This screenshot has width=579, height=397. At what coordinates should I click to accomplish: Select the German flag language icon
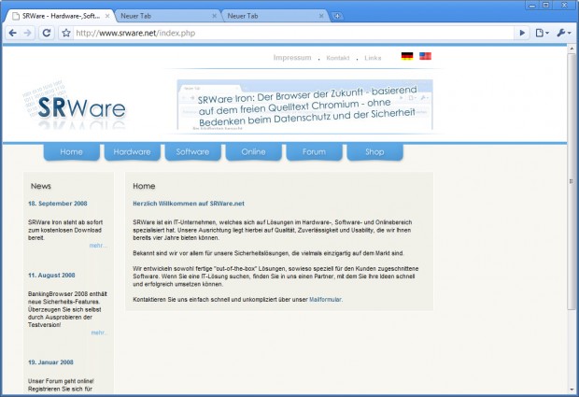407,56
